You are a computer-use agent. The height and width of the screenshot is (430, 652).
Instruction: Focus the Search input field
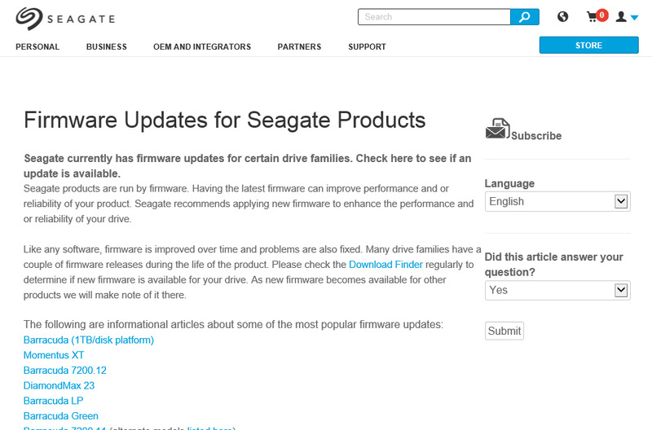pyautogui.click(x=434, y=17)
